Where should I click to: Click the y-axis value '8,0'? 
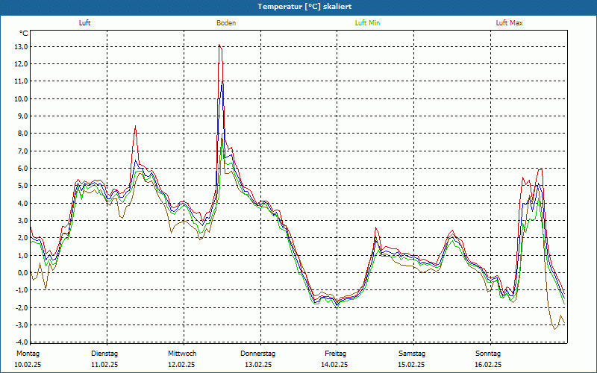point(22,134)
